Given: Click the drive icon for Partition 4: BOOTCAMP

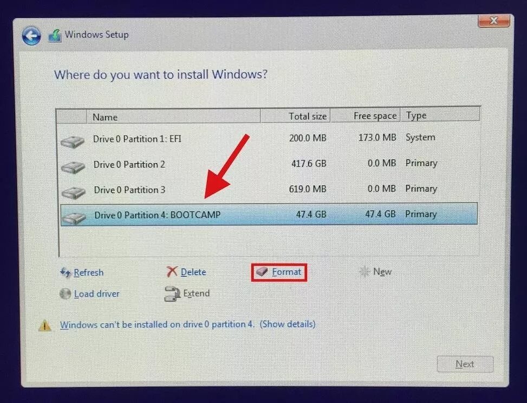Looking at the screenshot, I should coord(74,218).
